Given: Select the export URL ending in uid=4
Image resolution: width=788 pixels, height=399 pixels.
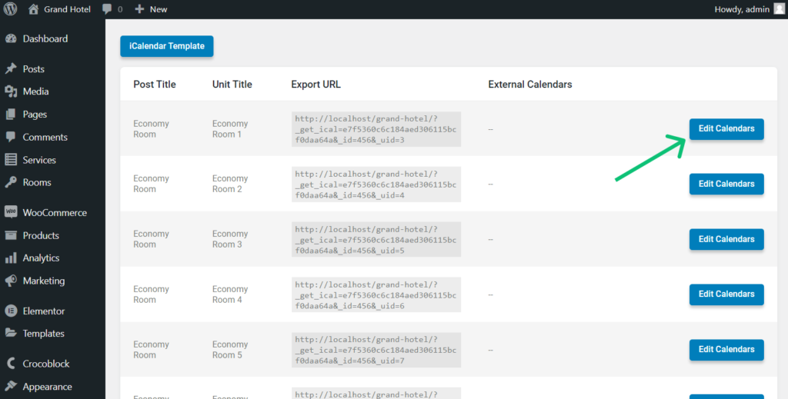Looking at the screenshot, I should point(376,185).
